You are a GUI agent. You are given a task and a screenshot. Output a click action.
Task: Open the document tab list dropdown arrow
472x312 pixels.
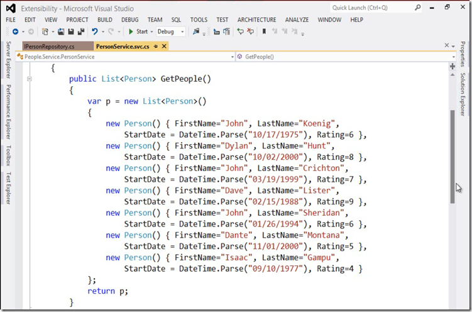453,46
